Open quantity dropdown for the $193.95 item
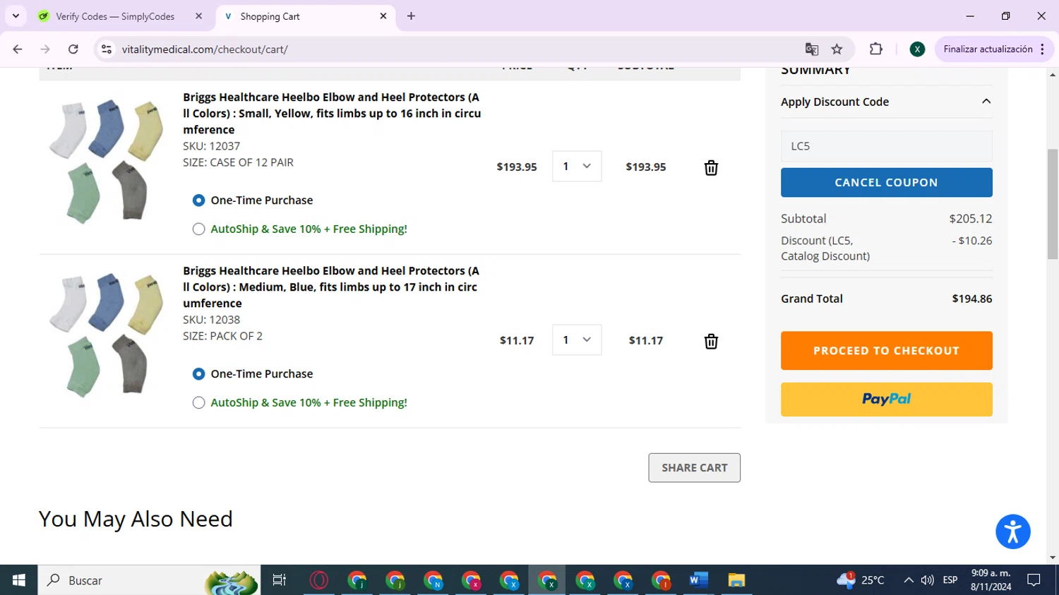This screenshot has height=595, width=1059. click(x=577, y=167)
